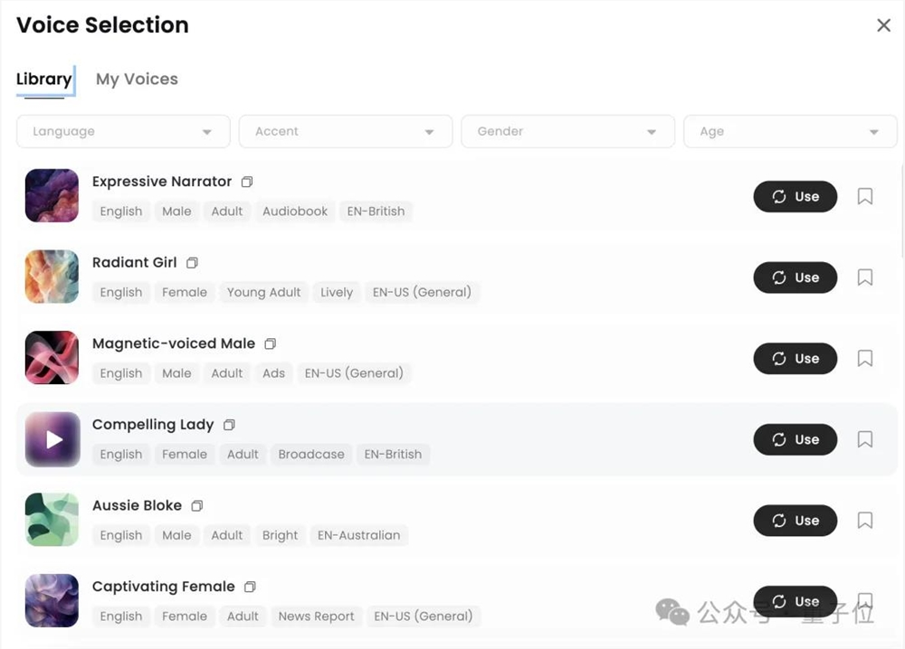Click copy icon beside Captivating Female
The image size is (905, 649).
tap(251, 587)
